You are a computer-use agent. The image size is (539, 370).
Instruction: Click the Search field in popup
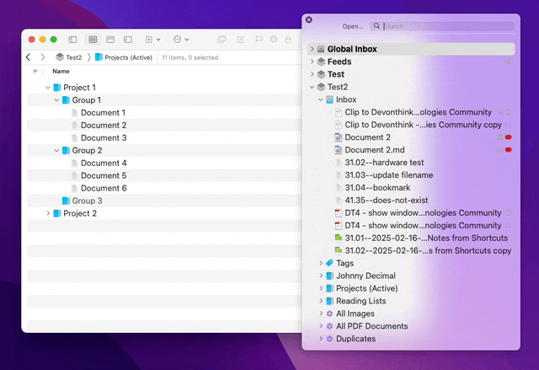tap(446, 26)
